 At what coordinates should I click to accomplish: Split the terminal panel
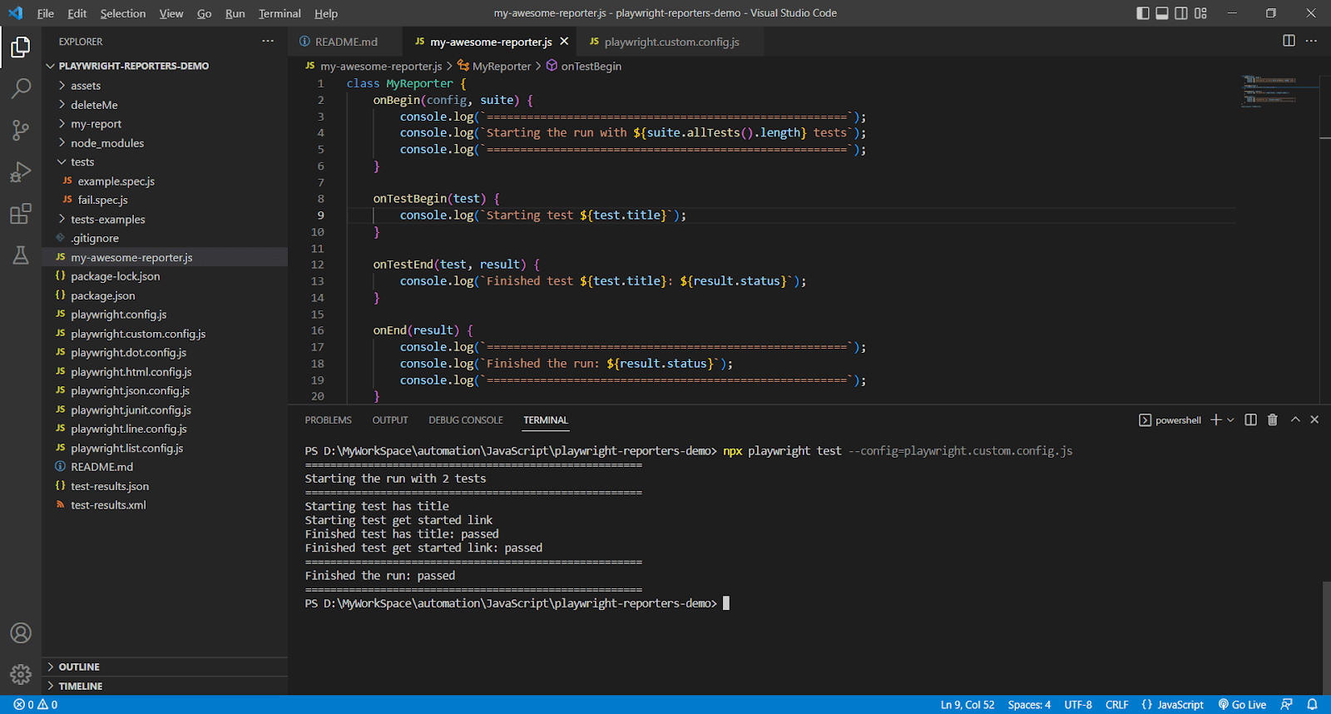[1250, 419]
